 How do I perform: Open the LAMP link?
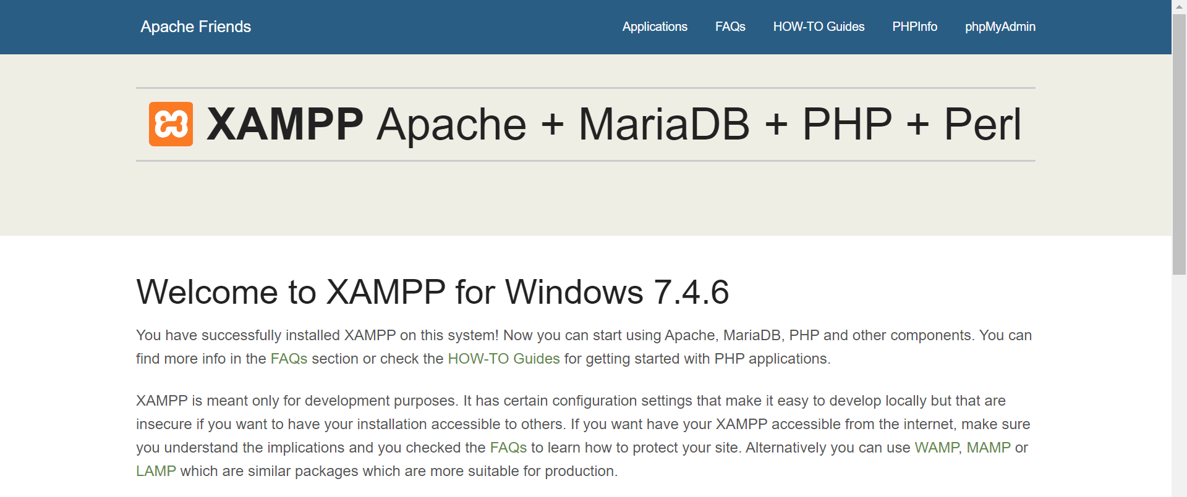coord(156,471)
